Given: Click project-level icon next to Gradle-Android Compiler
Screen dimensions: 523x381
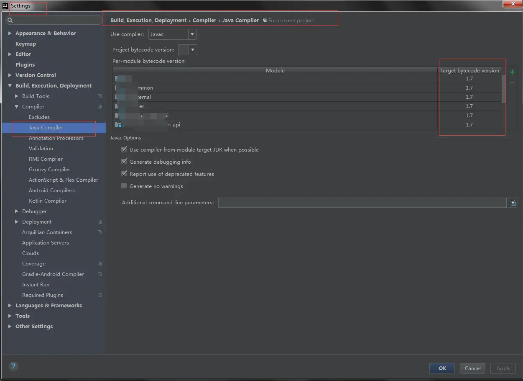Looking at the screenshot, I should [99, 274].
